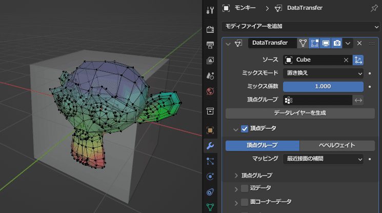This screenshot has width=382, height=213.
Task: Expand the 頂点グループ subpanel
Action: 236,176
